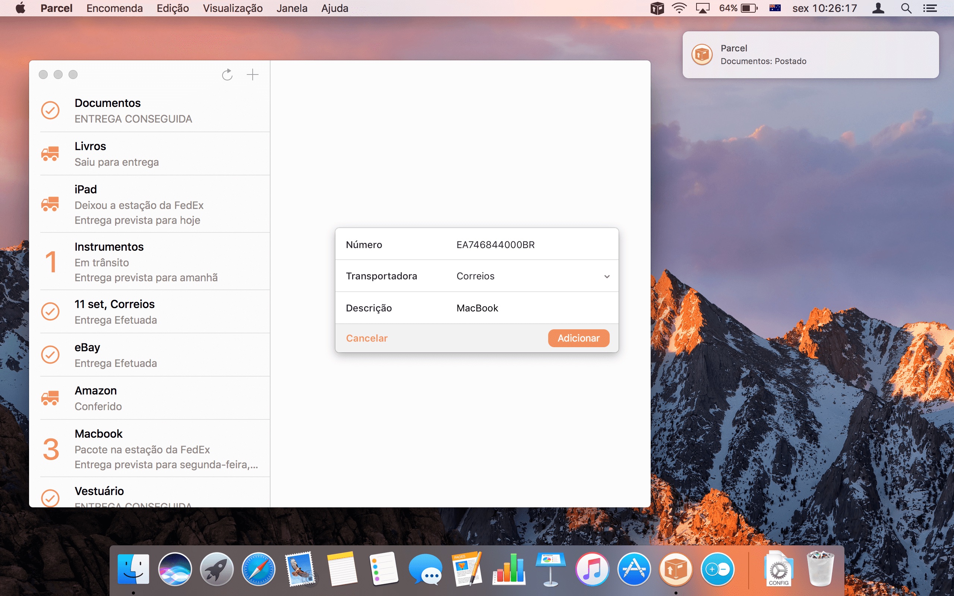Open Reminders in the Dock
The width and height of the screenshot is (954, 596).
pos(384,569)
